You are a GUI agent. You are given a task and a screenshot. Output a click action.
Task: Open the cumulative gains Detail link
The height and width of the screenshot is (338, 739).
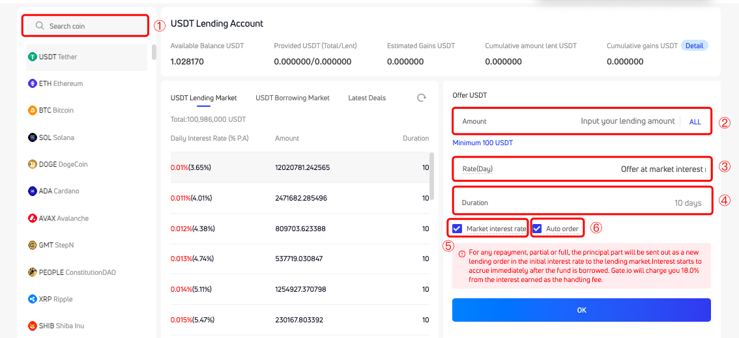pos(694,46)
